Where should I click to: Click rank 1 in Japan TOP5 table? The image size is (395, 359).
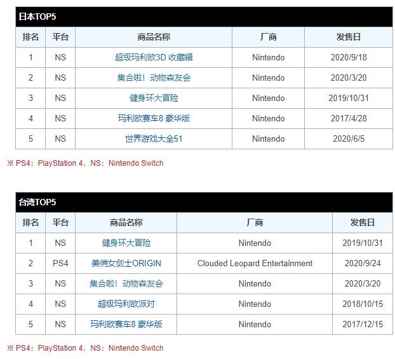click(x=30, y=57)
